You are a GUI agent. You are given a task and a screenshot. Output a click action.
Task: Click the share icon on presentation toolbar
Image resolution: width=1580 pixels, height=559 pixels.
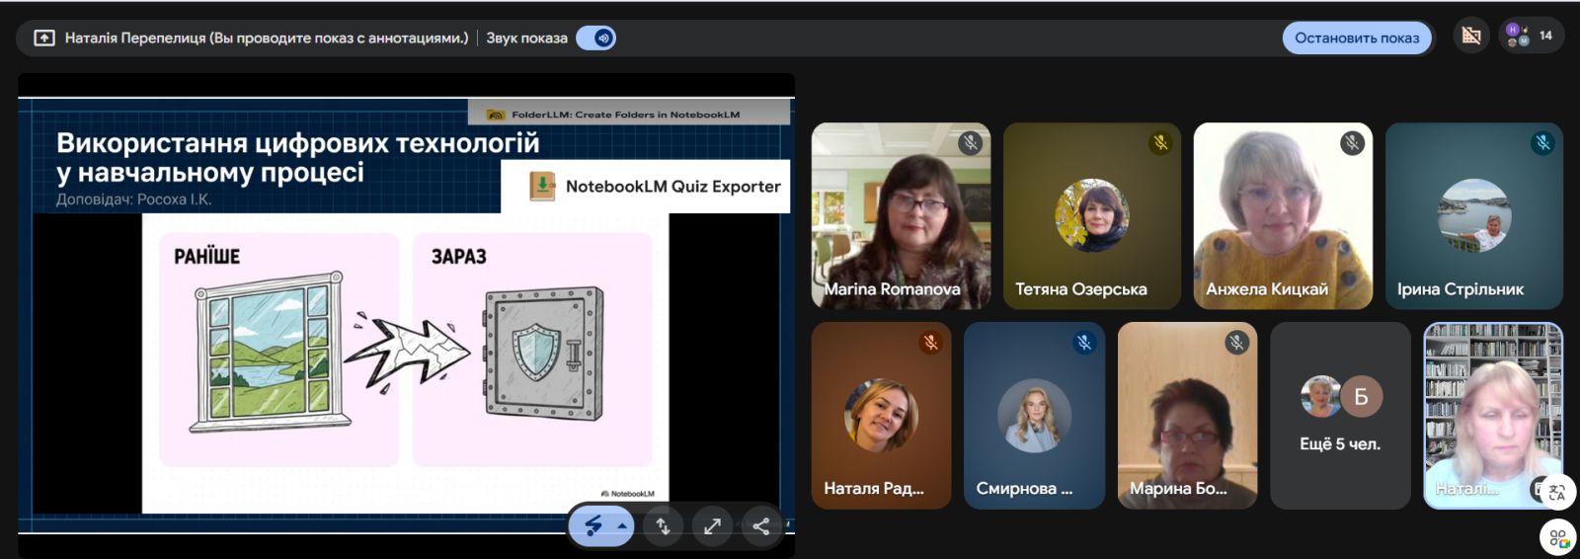(760, 526)
